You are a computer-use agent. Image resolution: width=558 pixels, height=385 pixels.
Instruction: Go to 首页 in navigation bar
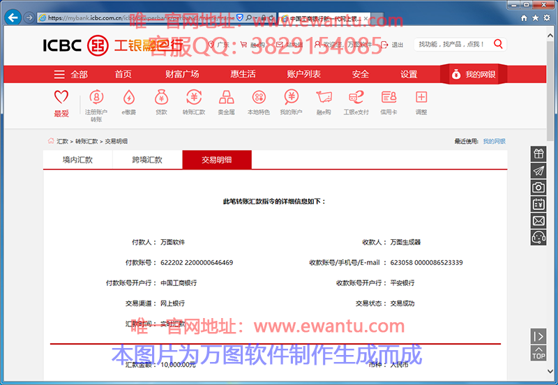pyautogui.click(x=123, y=75)
